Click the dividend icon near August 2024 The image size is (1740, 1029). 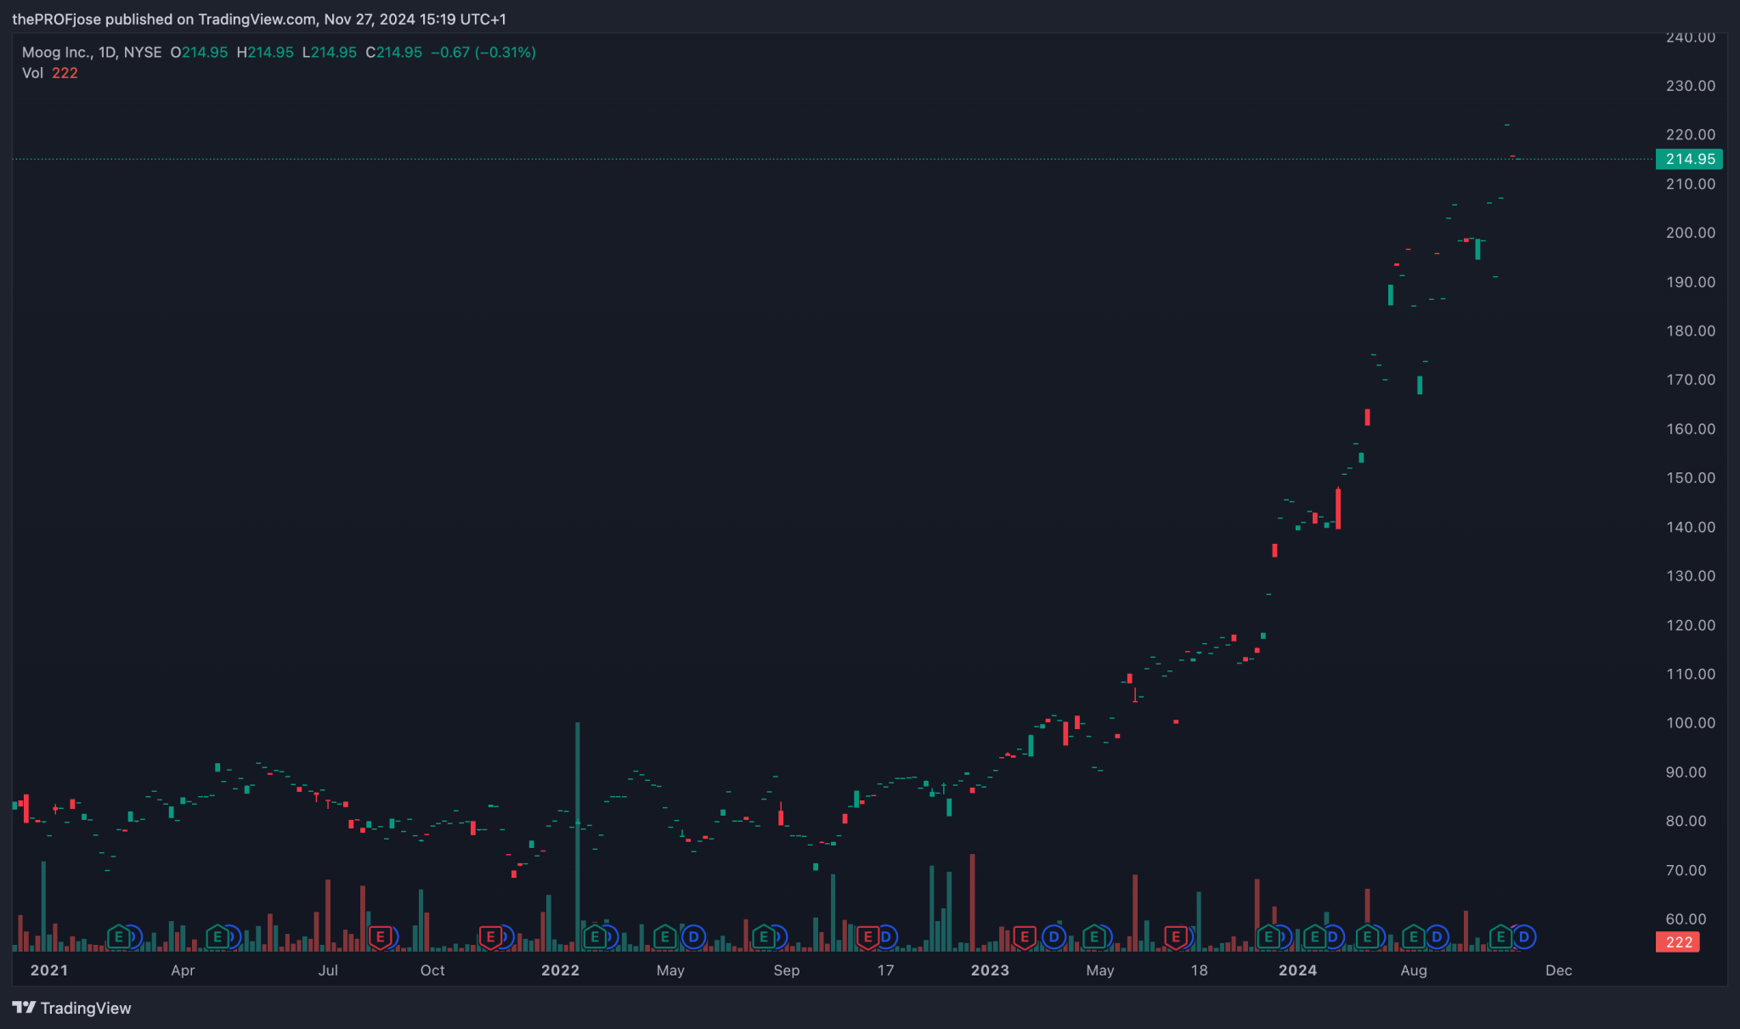click(x=1436, y=936)
